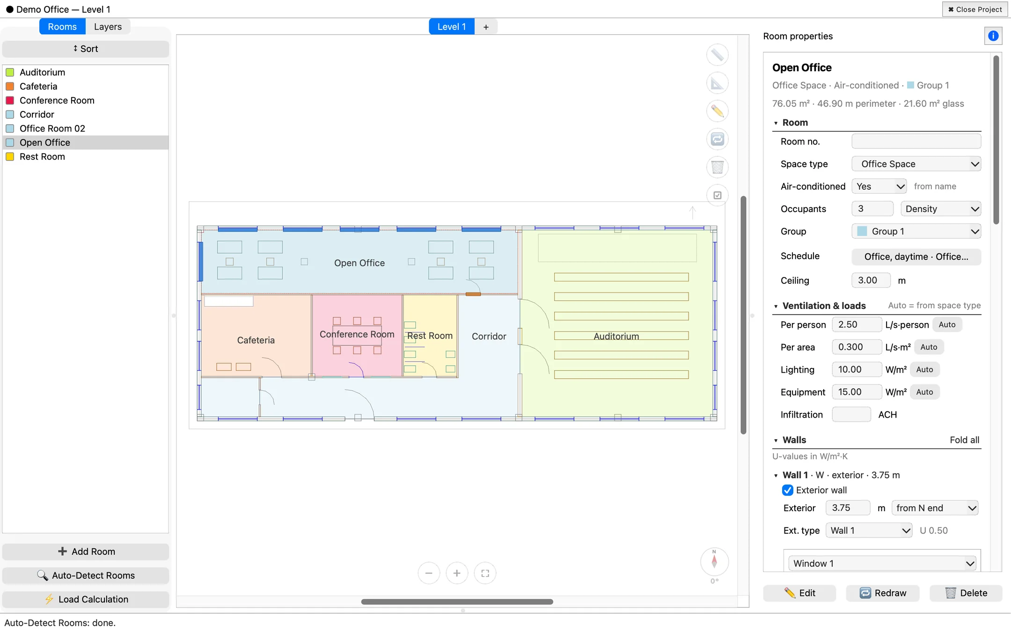Open the Group 1 dropdown
1011x632 pixels.
916,231
